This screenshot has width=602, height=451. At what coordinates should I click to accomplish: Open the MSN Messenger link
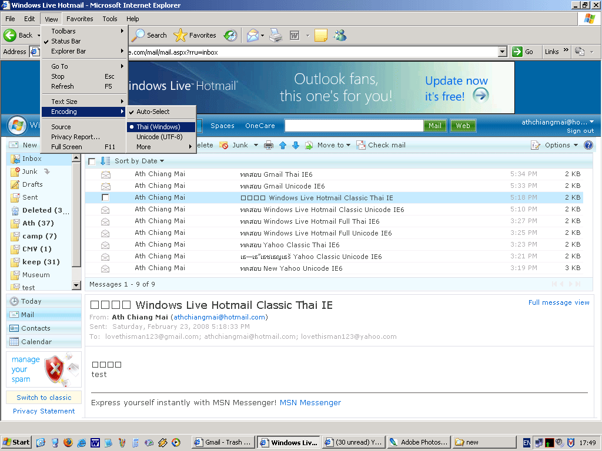310,402
